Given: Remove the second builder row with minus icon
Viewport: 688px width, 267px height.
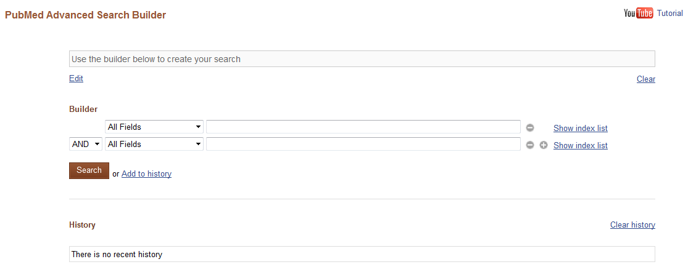Looking at the screenshot, I should click(530, 145).
